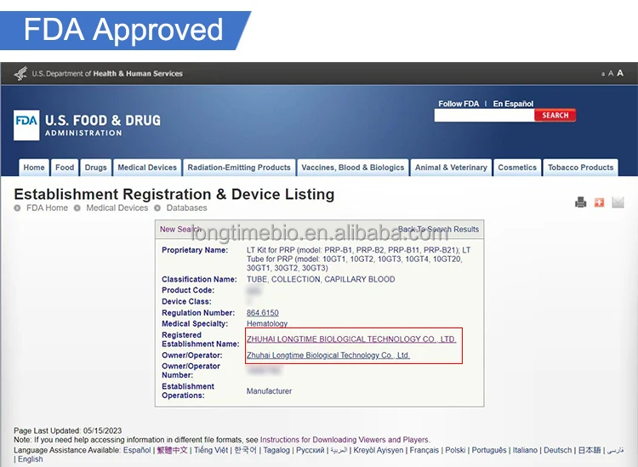Open Zhuhai Longtime owner/operator link
The image size is (638, 467).
[328, 355]
